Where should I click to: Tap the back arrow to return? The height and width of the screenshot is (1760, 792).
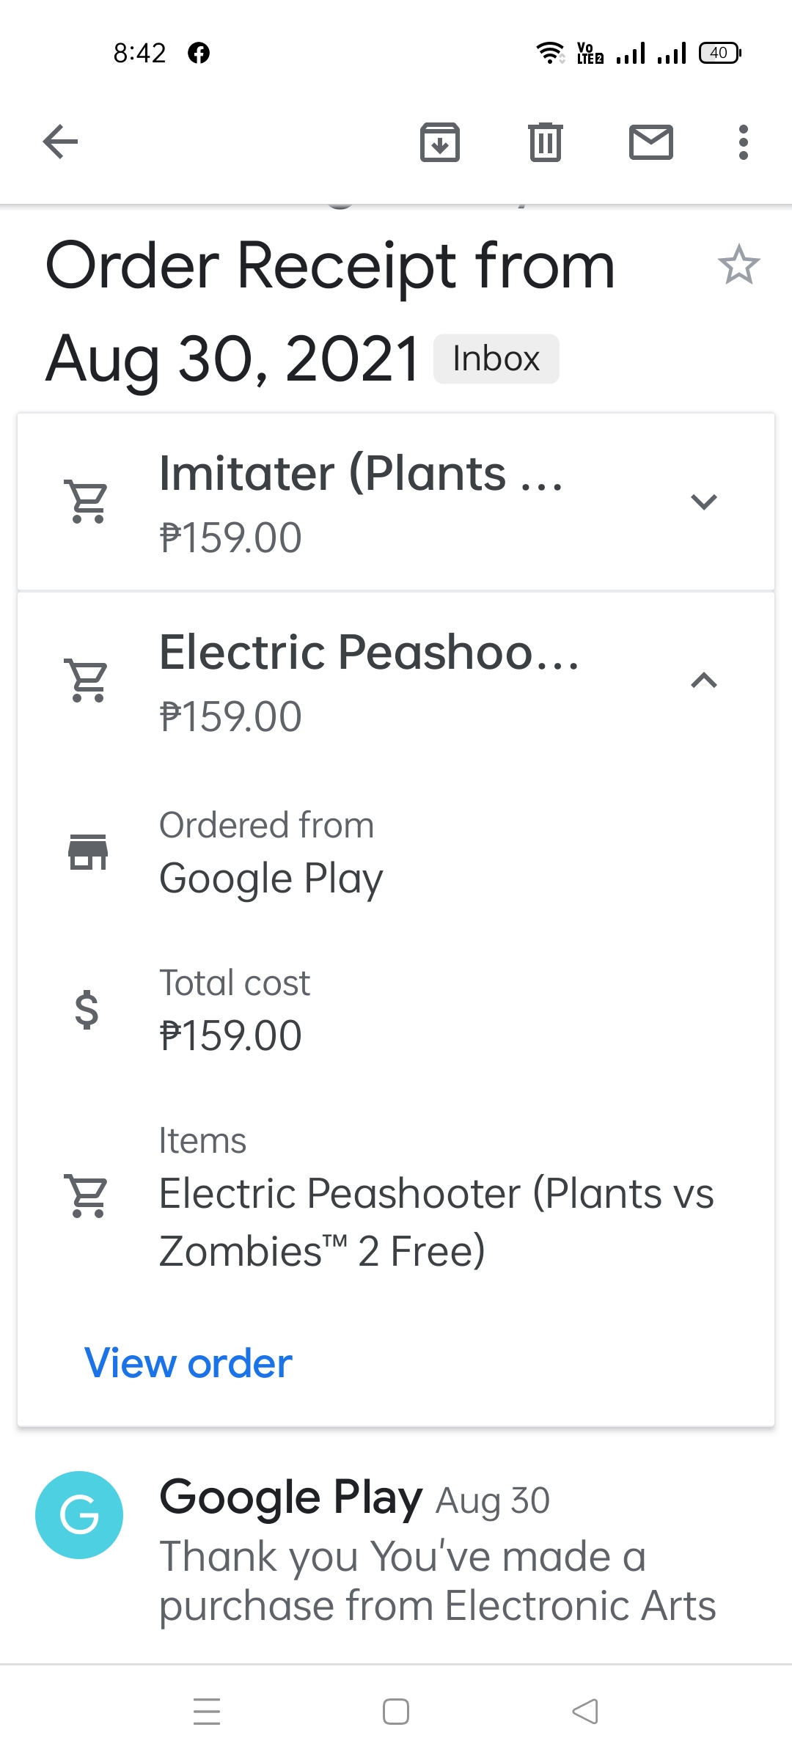[60, 142]
